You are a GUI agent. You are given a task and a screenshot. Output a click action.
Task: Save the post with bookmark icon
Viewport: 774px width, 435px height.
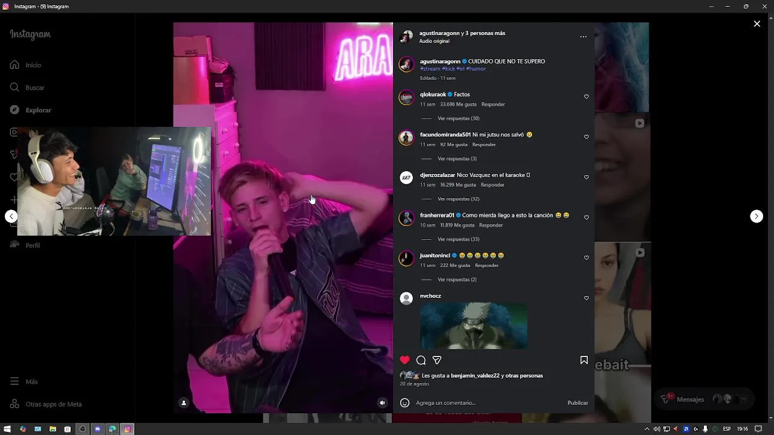point(584,360)
